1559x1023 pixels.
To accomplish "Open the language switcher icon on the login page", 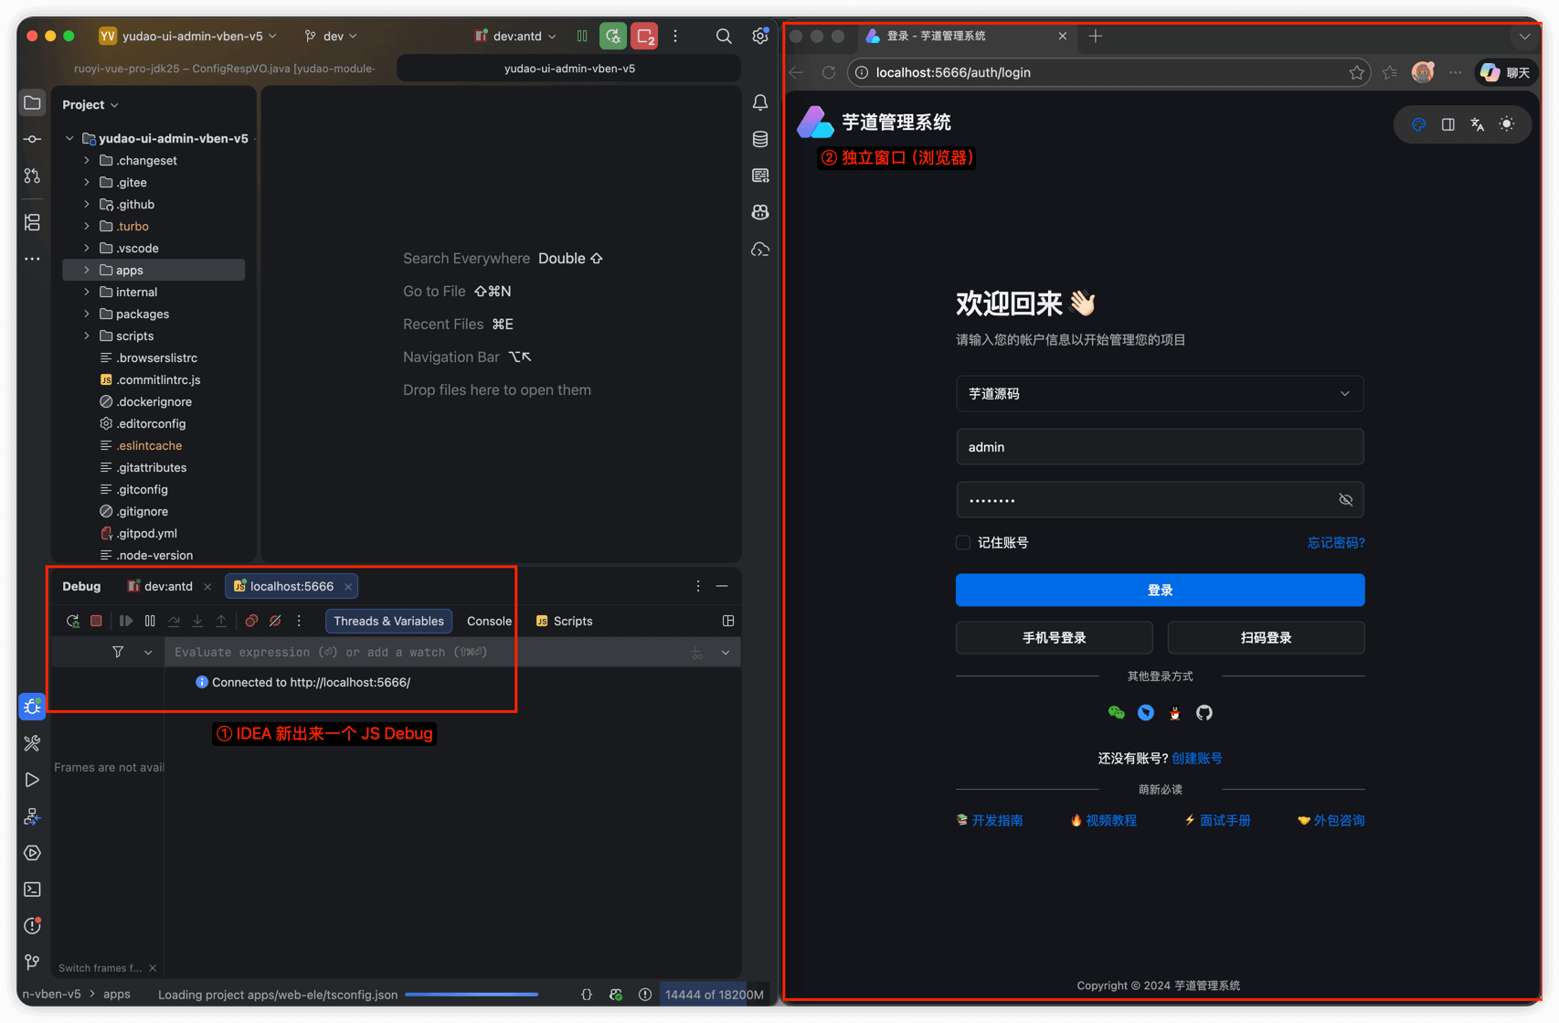I will click(x=1478, y=124).
